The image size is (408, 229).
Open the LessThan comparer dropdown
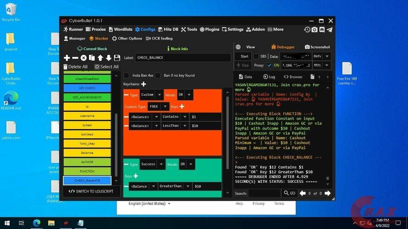(x=175, y=126)
